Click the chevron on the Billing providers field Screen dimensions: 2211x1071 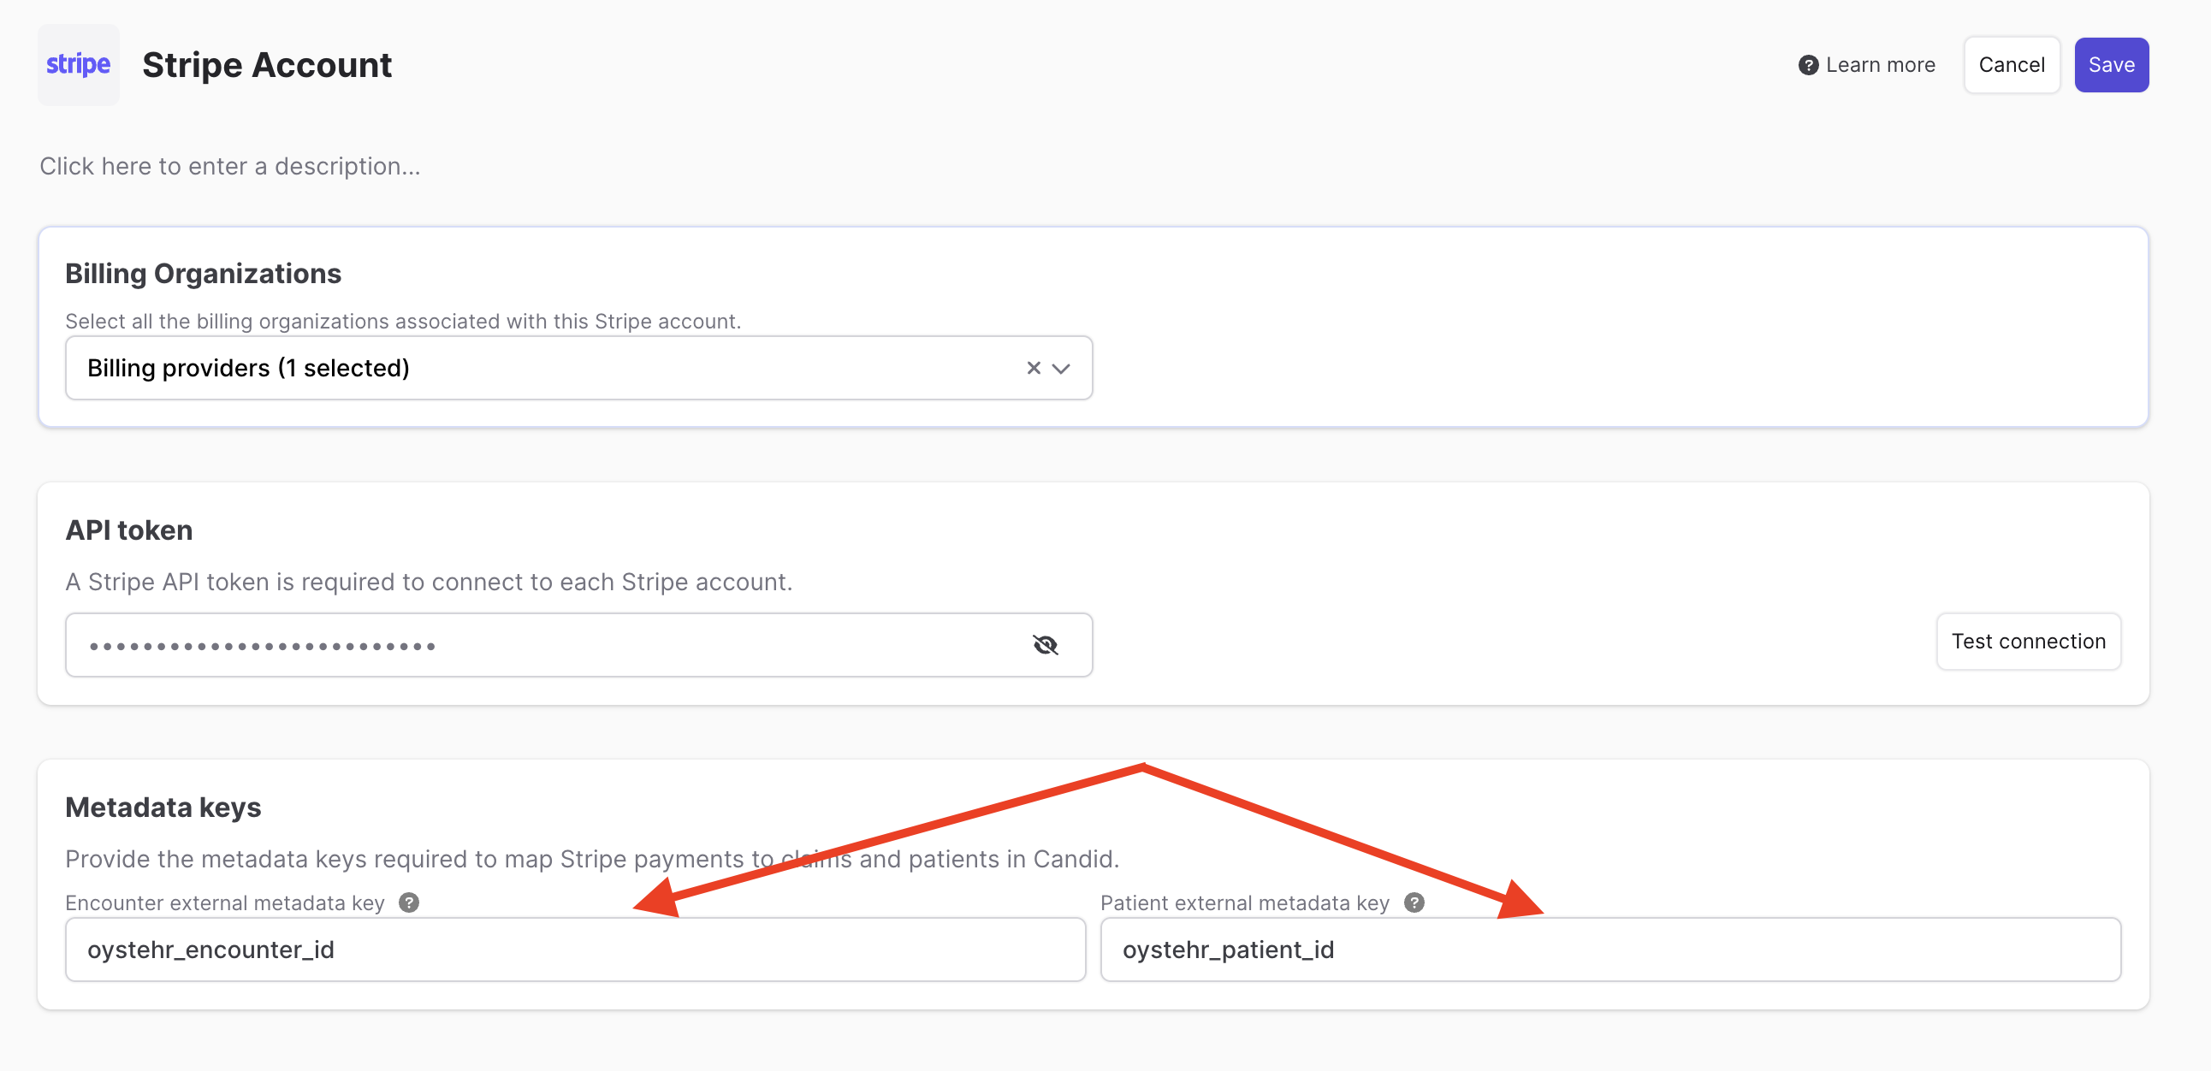point(1062,367)
